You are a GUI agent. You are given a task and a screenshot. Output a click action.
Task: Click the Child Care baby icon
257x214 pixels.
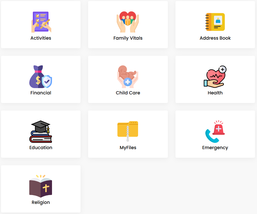click(x=128, y=77)
